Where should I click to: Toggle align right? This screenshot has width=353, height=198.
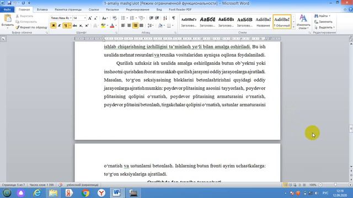point(135,26)
